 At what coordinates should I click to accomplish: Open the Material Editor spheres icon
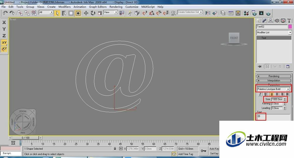[246, 13]
